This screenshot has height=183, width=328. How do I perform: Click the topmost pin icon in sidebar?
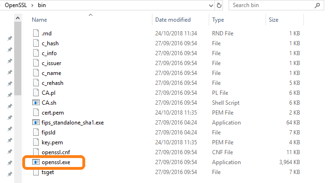(x=10, y=38)
